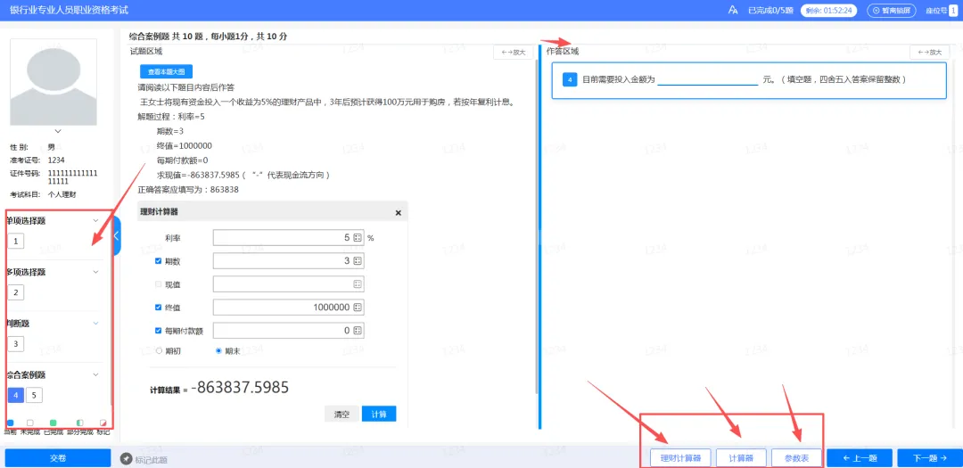963x468 pixels.
Task: Click 查看本题大图 button
Action: 167,71
